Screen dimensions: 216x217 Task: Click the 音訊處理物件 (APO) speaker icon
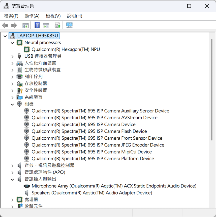point(19,172)
